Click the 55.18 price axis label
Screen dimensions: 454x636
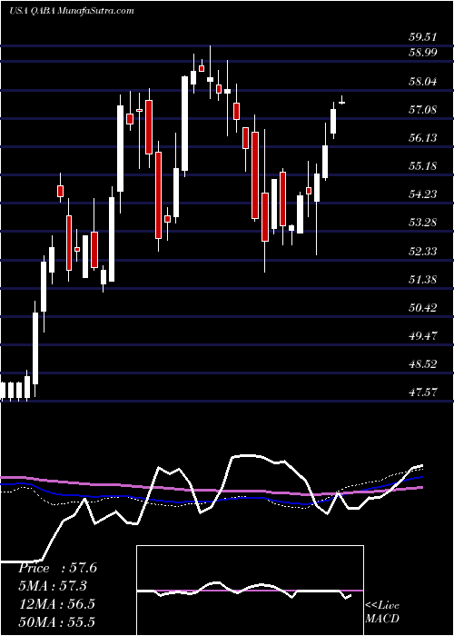pos(423,166)
